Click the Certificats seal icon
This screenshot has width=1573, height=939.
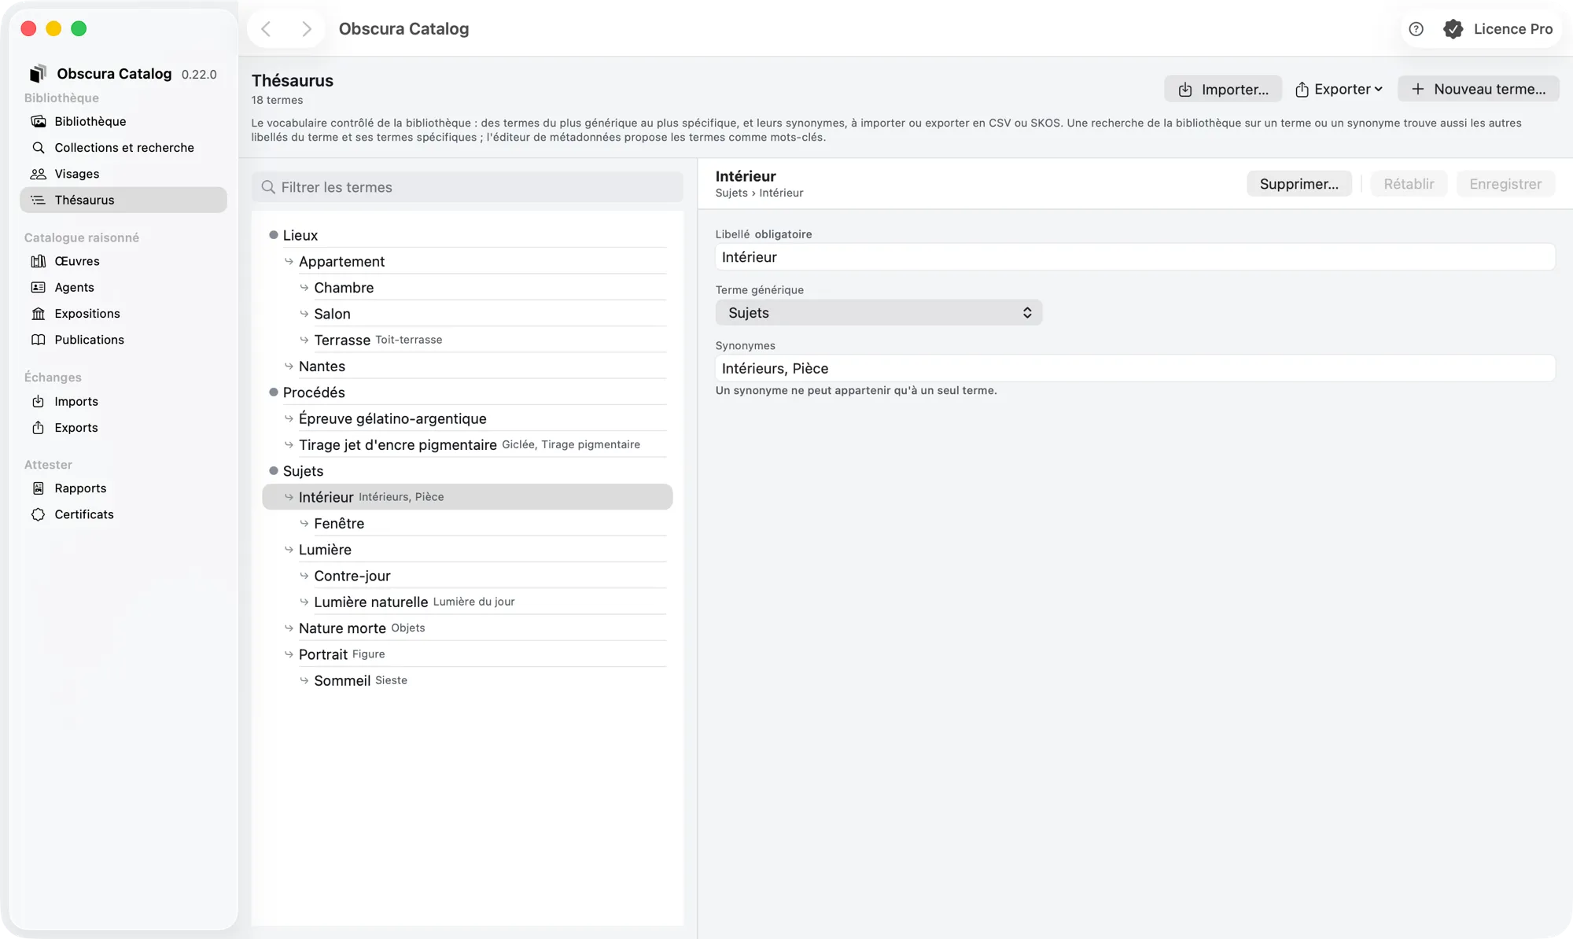coord(38,514)
